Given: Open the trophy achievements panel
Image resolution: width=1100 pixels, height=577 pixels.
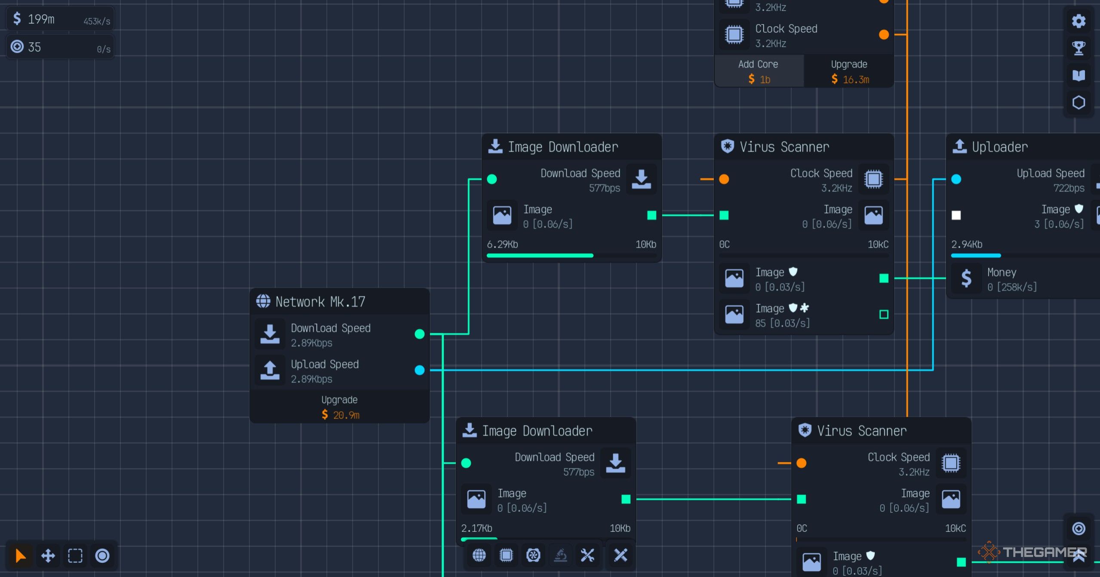Looking at the screenshot, I should point(1078,48).
